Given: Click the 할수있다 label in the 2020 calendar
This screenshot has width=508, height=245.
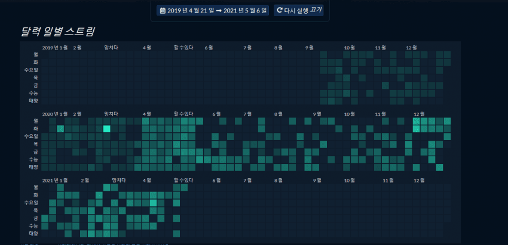Looking at the screenshot, I should pyautogui.click(x=183, y=114).
